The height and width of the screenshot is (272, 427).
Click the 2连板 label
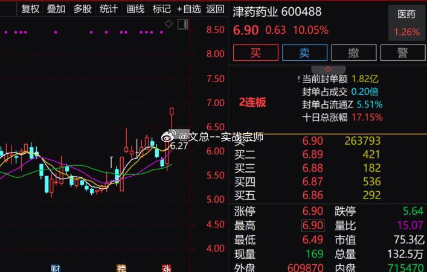(252, 103)
